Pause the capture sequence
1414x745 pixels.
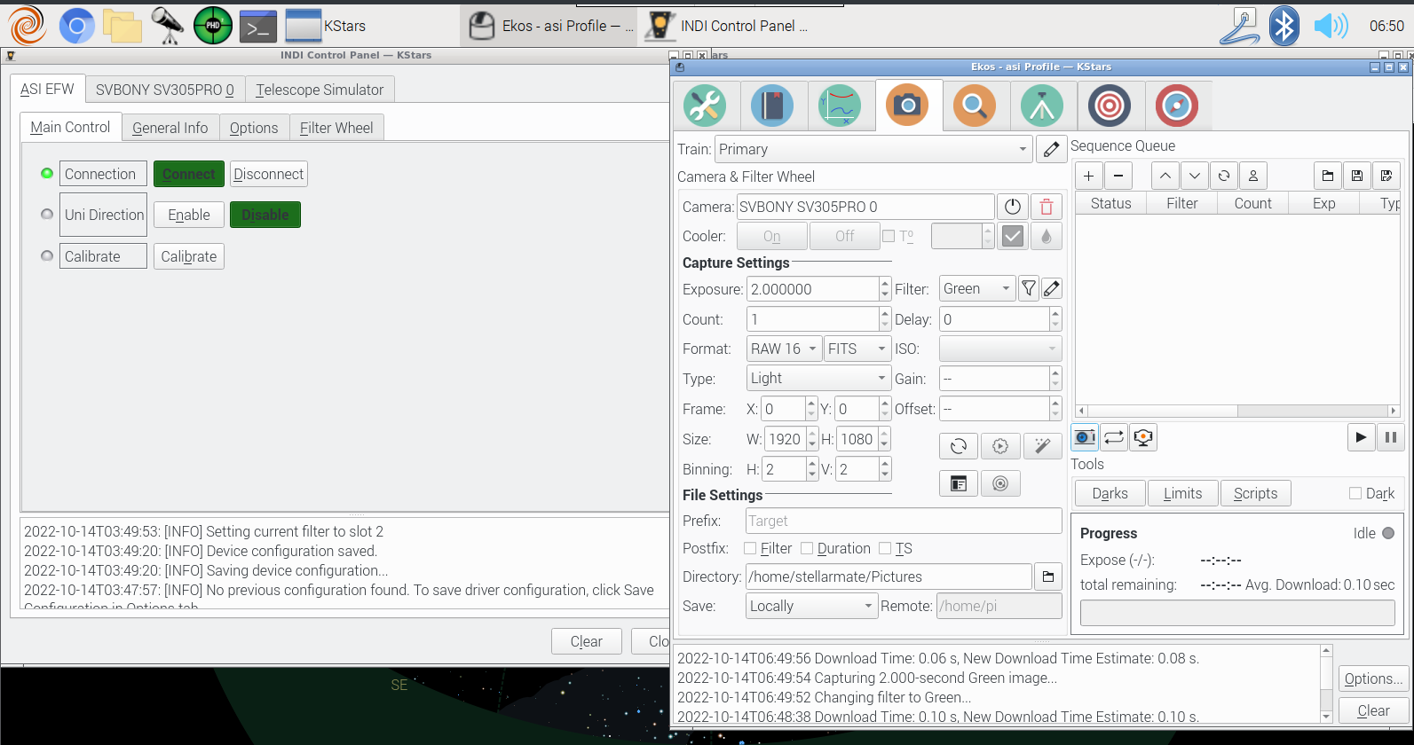click(1391, 437)
